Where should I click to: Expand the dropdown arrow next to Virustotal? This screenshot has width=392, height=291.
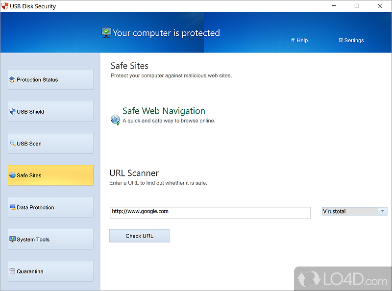tap(382, 211)
